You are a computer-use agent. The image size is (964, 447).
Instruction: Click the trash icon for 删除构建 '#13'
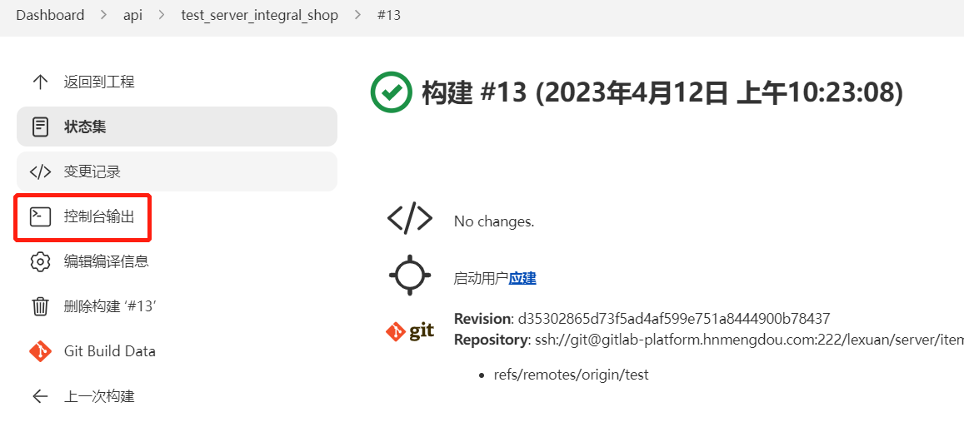(x=40, y=306)
